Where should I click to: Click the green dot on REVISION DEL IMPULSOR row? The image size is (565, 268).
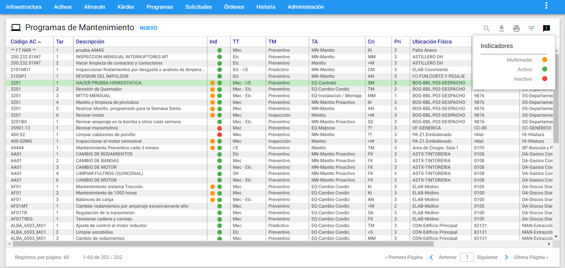pos(219,77)
